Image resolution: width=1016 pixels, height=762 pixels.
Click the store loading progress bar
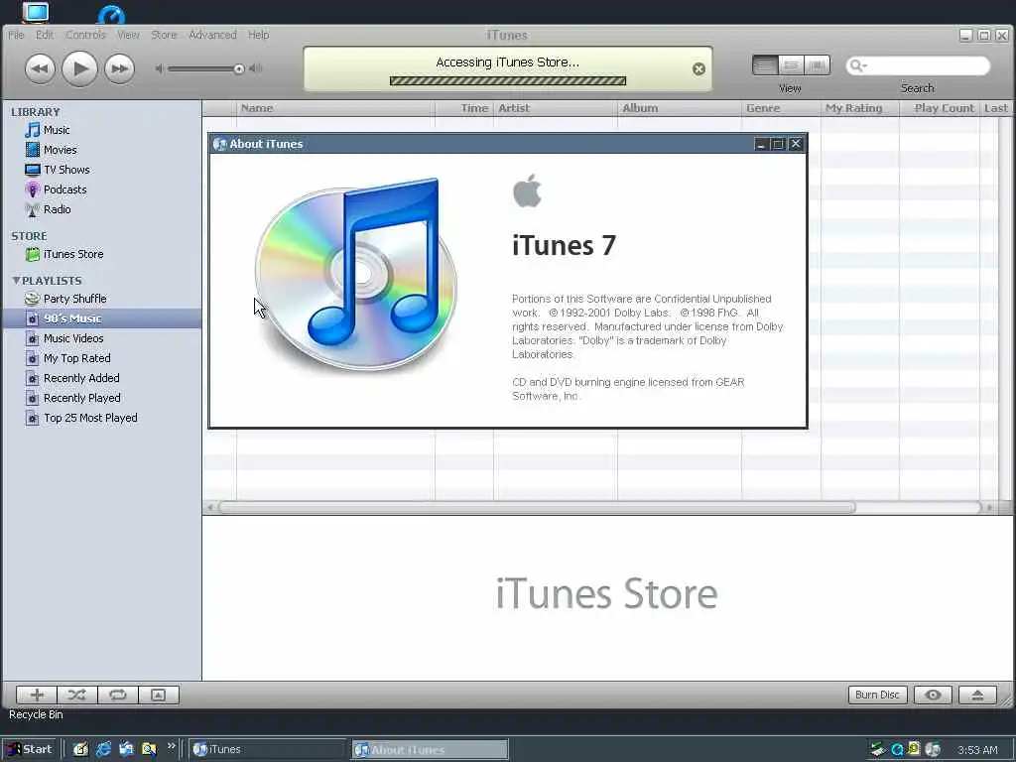(507, 81)
